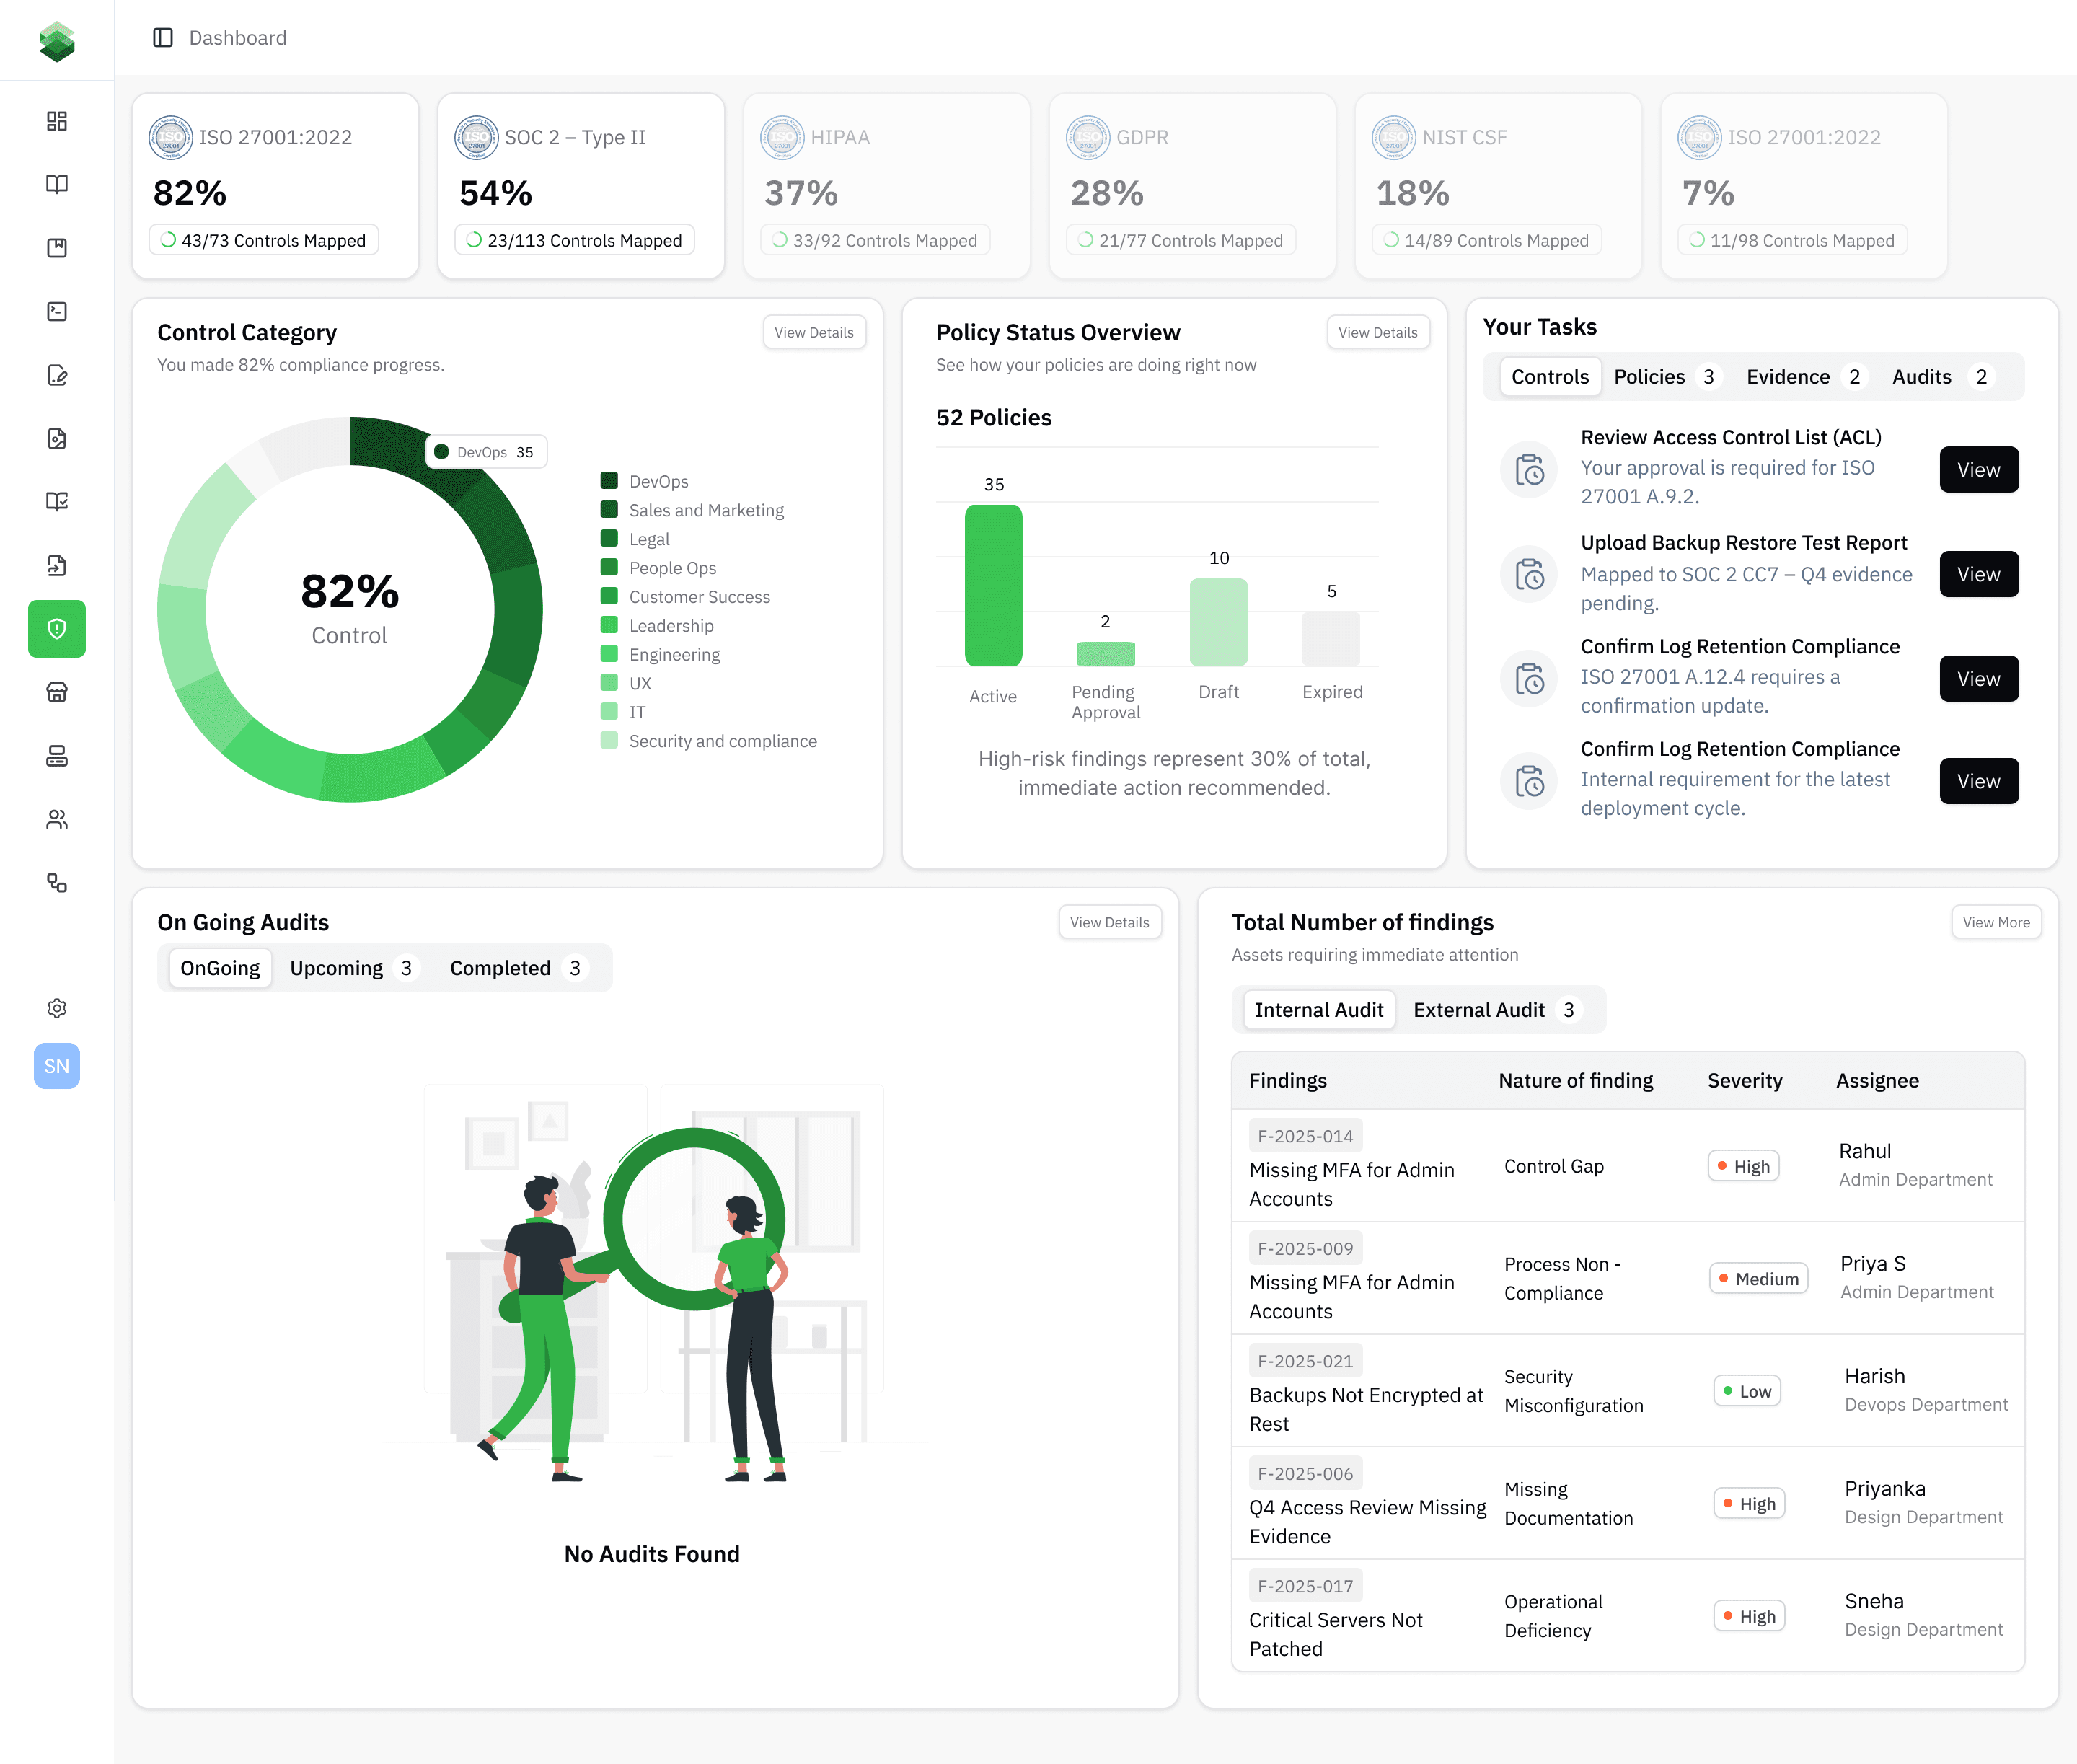This screenshot has width=2077, height=1764.
Task: Select the team members icon in sidebar
Action: 57,819
